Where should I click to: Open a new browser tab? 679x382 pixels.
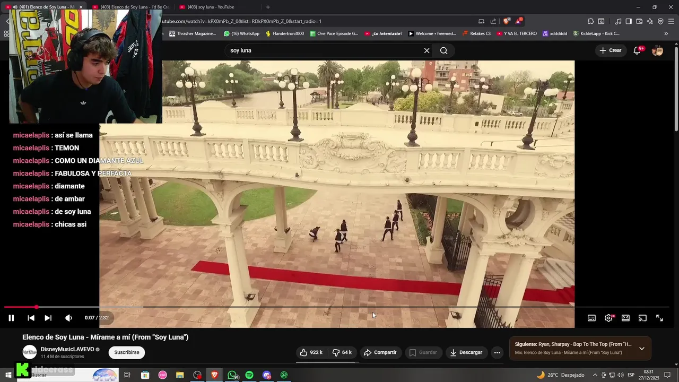(x=268, y=7)
